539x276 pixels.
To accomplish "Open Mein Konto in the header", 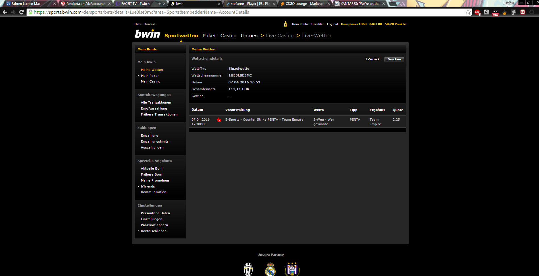I will 300,24.
